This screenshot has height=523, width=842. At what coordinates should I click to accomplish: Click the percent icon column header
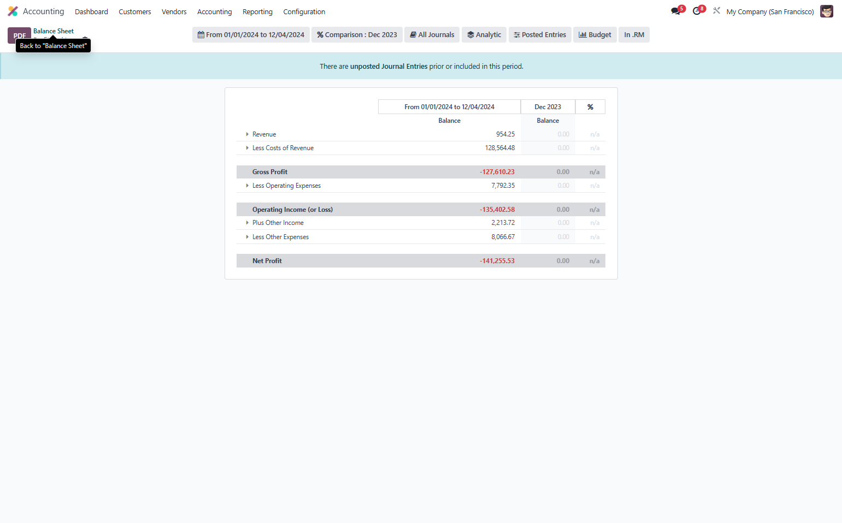pyautogui.click(x=590, y=107)
